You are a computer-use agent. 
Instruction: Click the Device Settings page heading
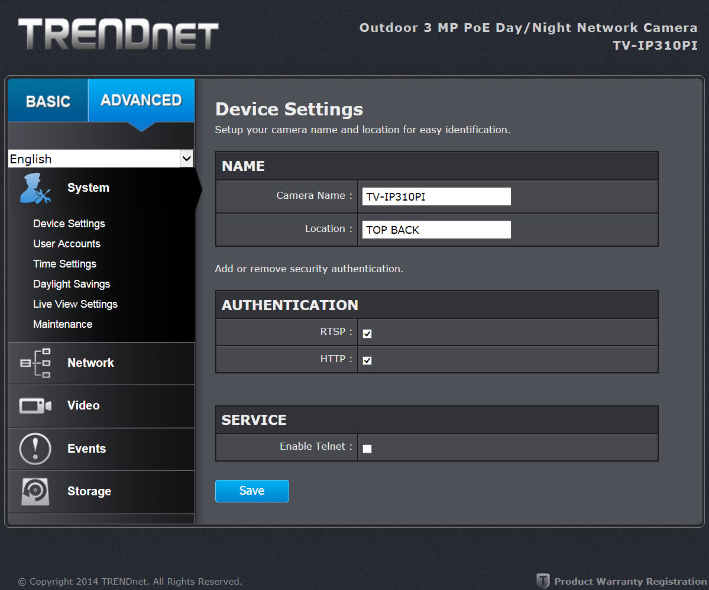[x=289, y=109]
